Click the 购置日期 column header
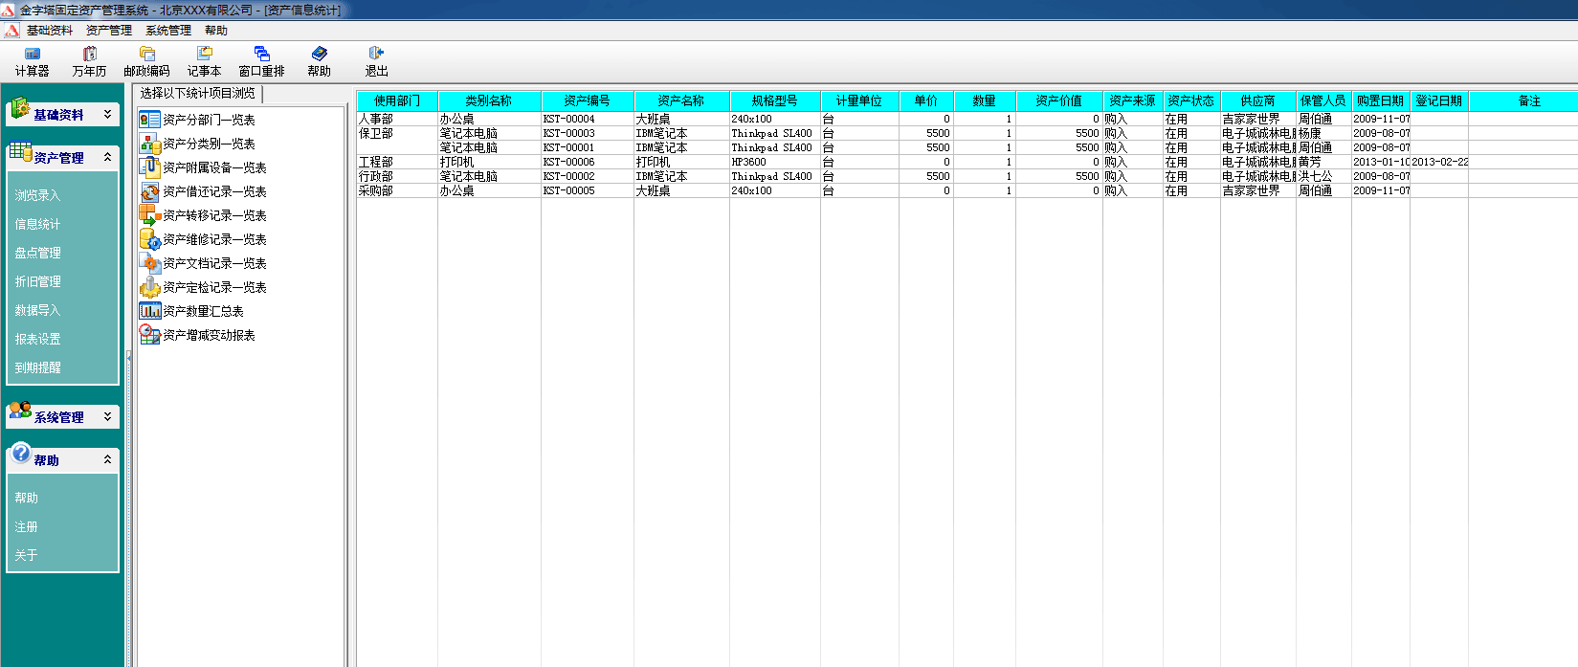1578x667 pixels. tap(1380, 100)
